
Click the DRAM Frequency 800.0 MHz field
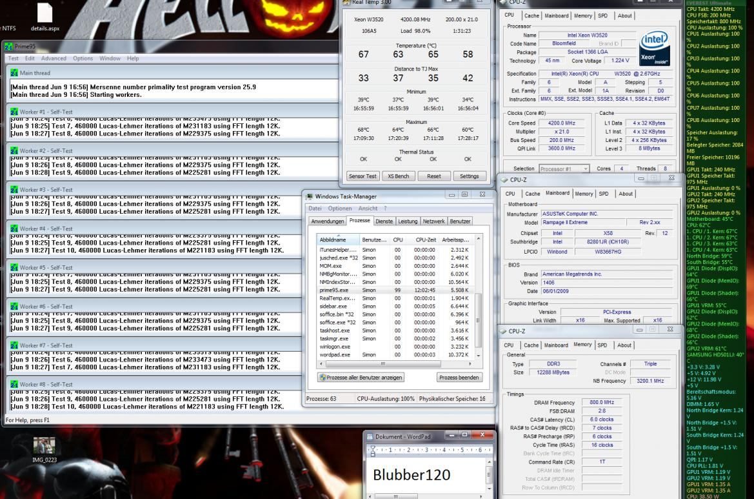click(602, 402)
